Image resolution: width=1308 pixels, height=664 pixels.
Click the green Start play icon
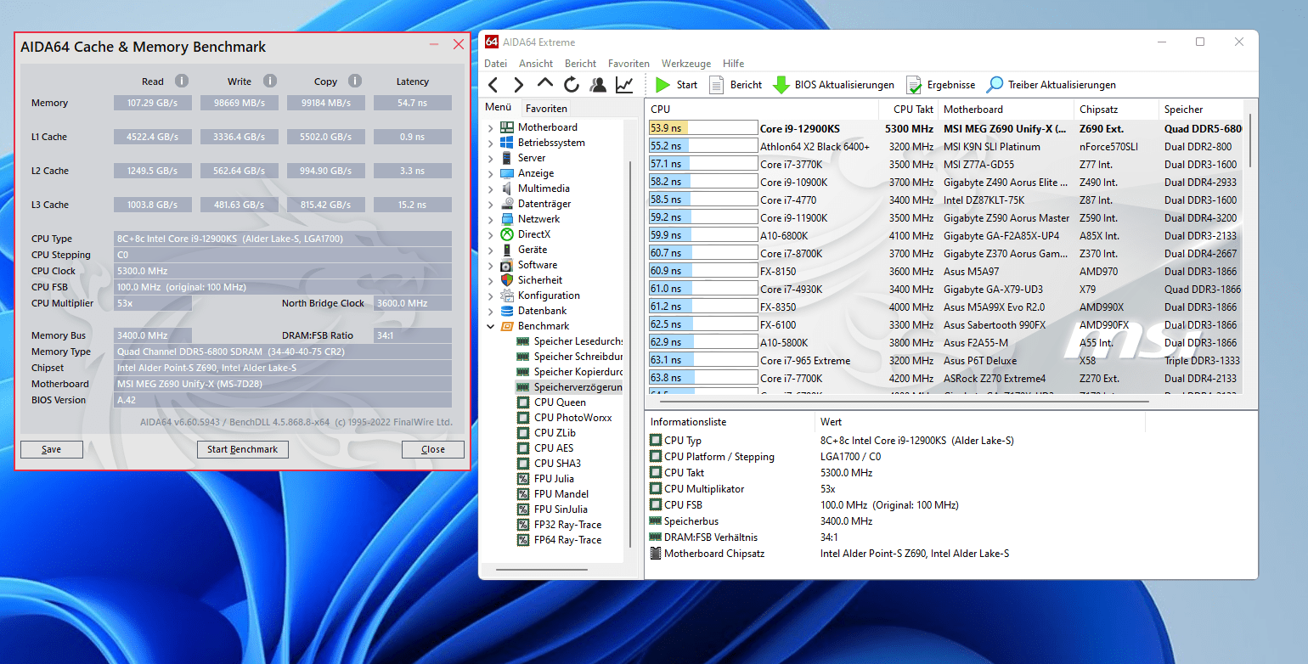tap(662, 85)
